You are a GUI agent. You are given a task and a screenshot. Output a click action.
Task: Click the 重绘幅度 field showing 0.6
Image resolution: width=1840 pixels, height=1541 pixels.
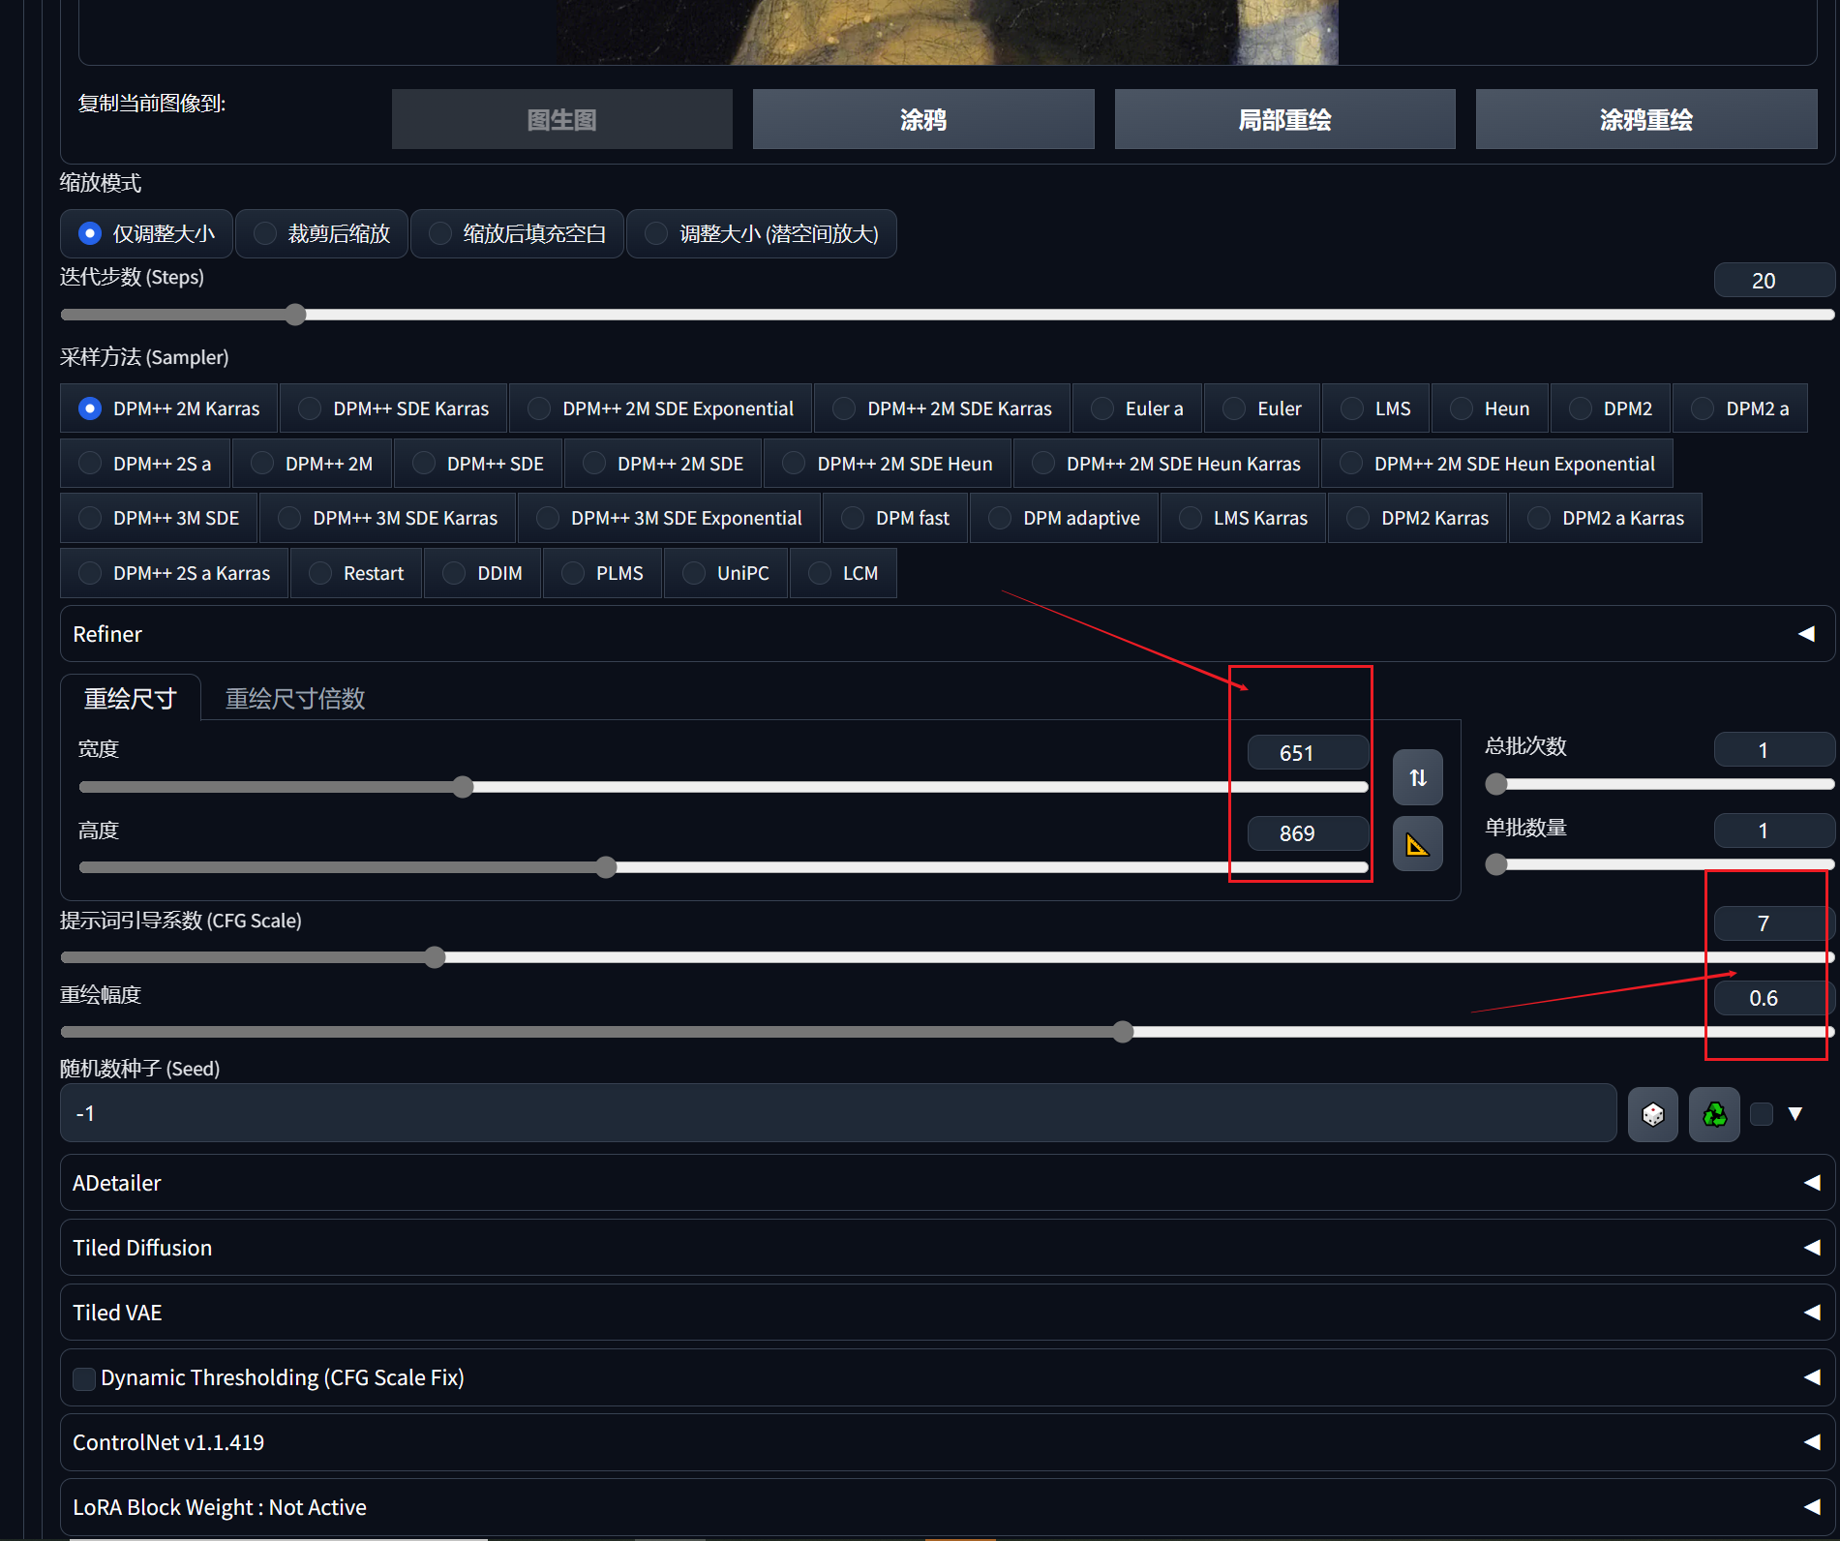coord(1773,998)
